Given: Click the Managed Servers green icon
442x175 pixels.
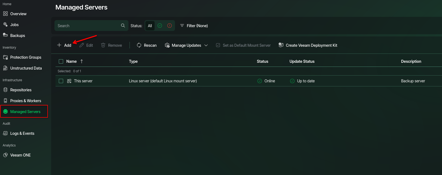Looking at the screenshot, I should point(5,111).
